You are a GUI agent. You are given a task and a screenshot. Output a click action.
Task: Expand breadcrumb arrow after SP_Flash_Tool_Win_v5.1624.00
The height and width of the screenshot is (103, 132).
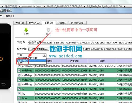click(x=124, y=7)
